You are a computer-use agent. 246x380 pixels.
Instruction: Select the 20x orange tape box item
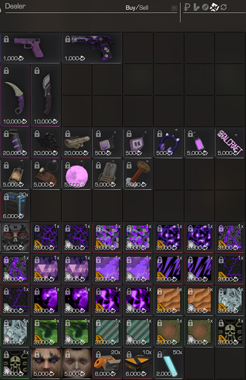(x=107, y=363)
